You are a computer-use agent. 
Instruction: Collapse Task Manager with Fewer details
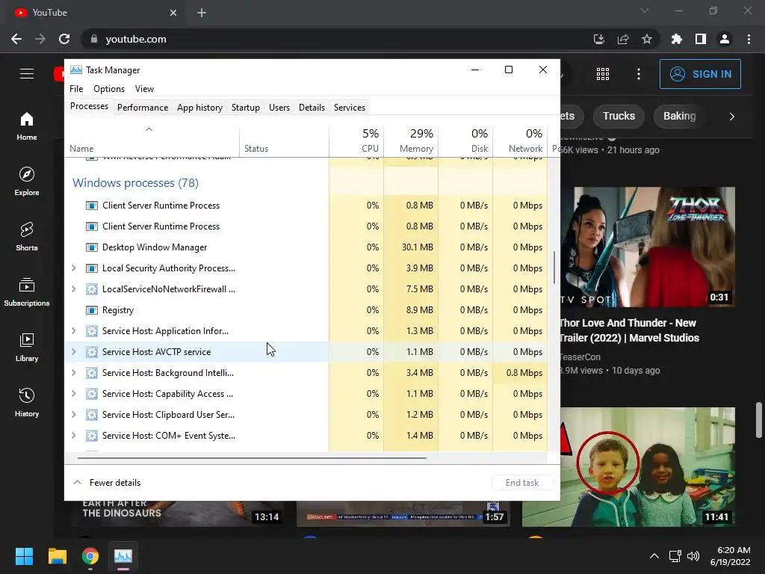[x=107, y=483]
